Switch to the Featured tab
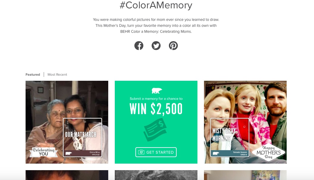 [33, 75]
